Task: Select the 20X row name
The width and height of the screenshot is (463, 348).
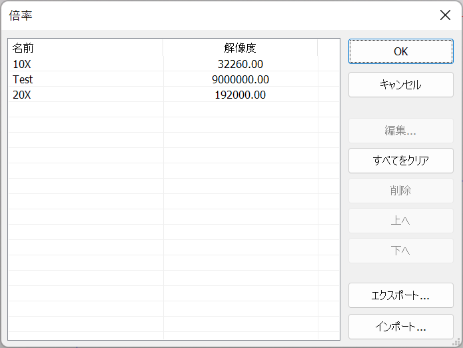Action: (x=22, y=95)
